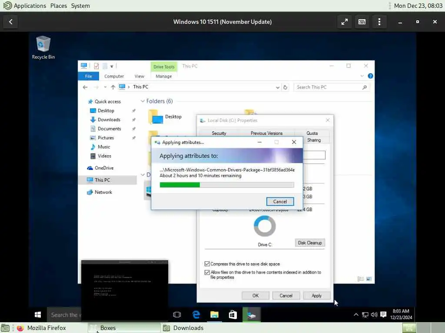Open the View ribbon tab
445x333 pixels.
tap(139, 76)
